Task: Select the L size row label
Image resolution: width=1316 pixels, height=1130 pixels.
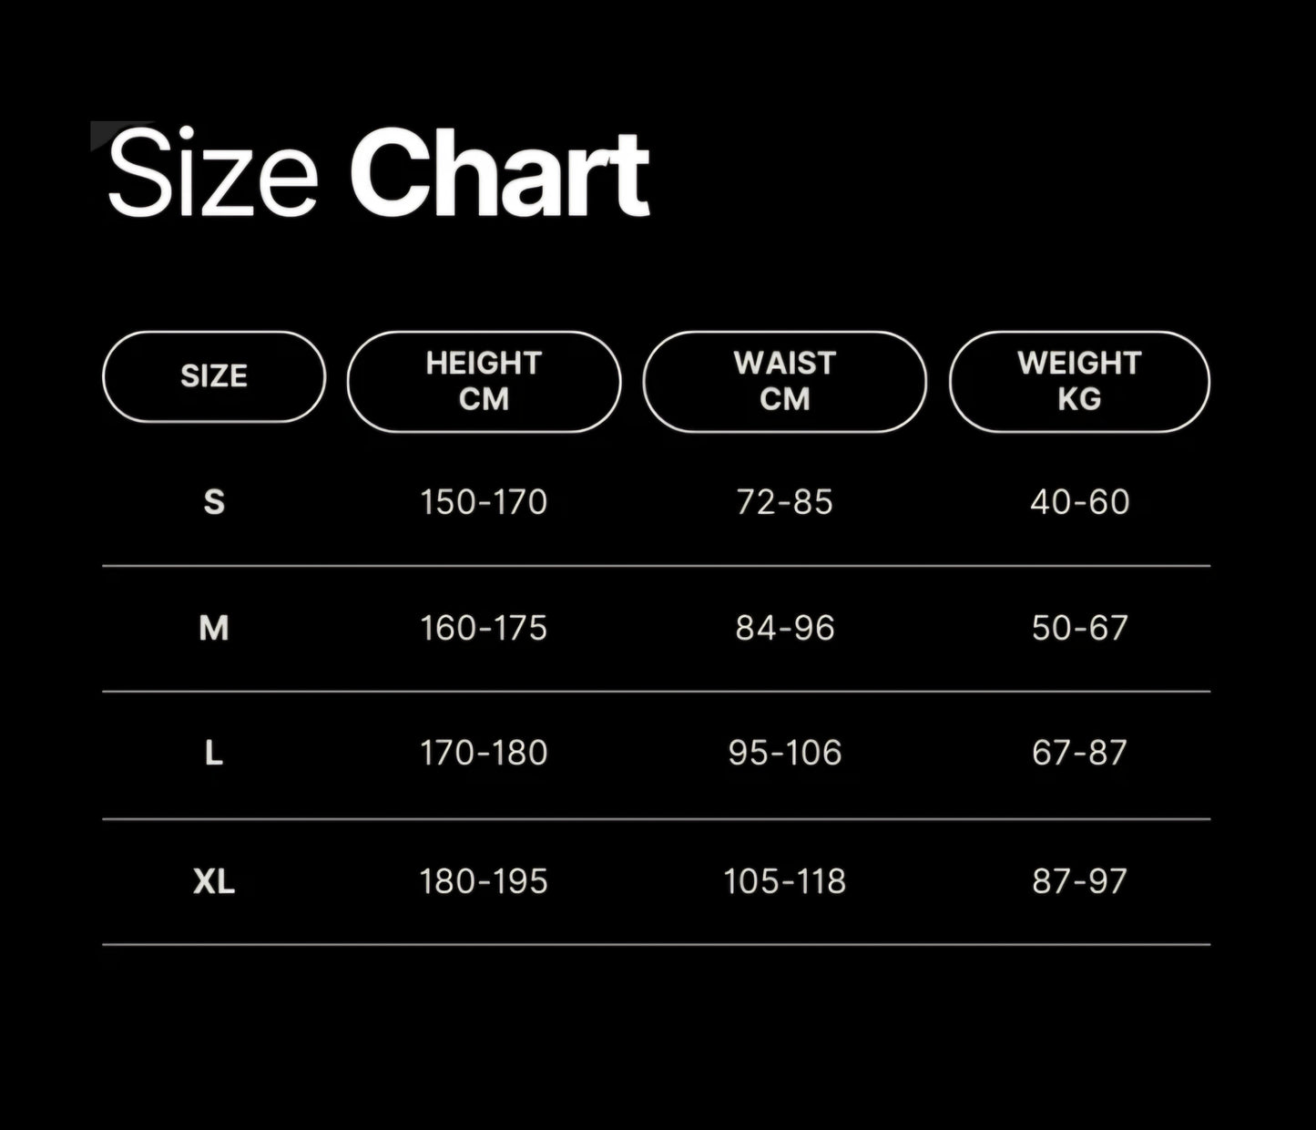Action: coord(214,753)
